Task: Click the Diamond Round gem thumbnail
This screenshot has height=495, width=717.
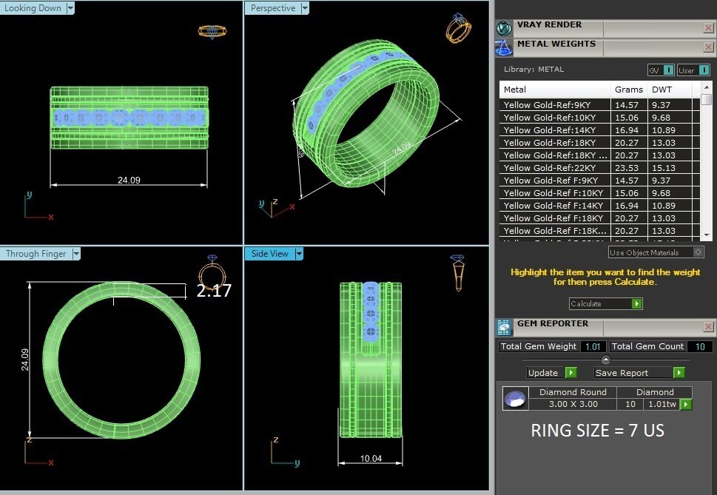Action: 515,398
